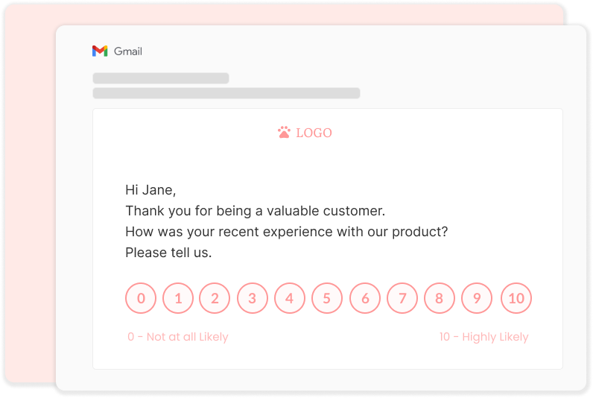This screenshot has width=593, height=398.
Task: Select rating 7 in the survey
Action: (x=402, y=298)
